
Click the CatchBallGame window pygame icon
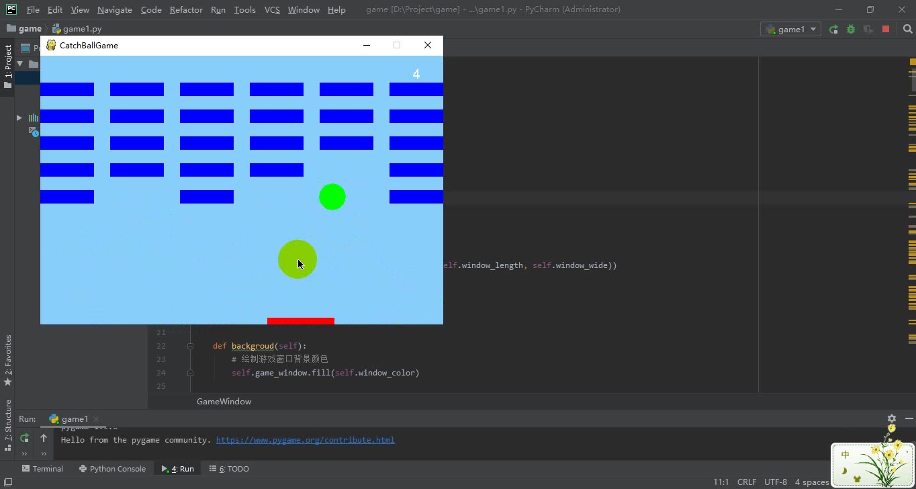pos(50,45)
